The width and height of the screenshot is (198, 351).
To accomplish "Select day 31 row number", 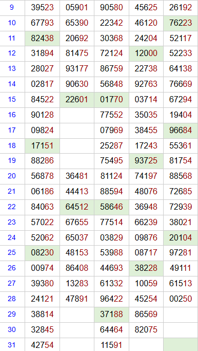I will [x=12, y=345].
